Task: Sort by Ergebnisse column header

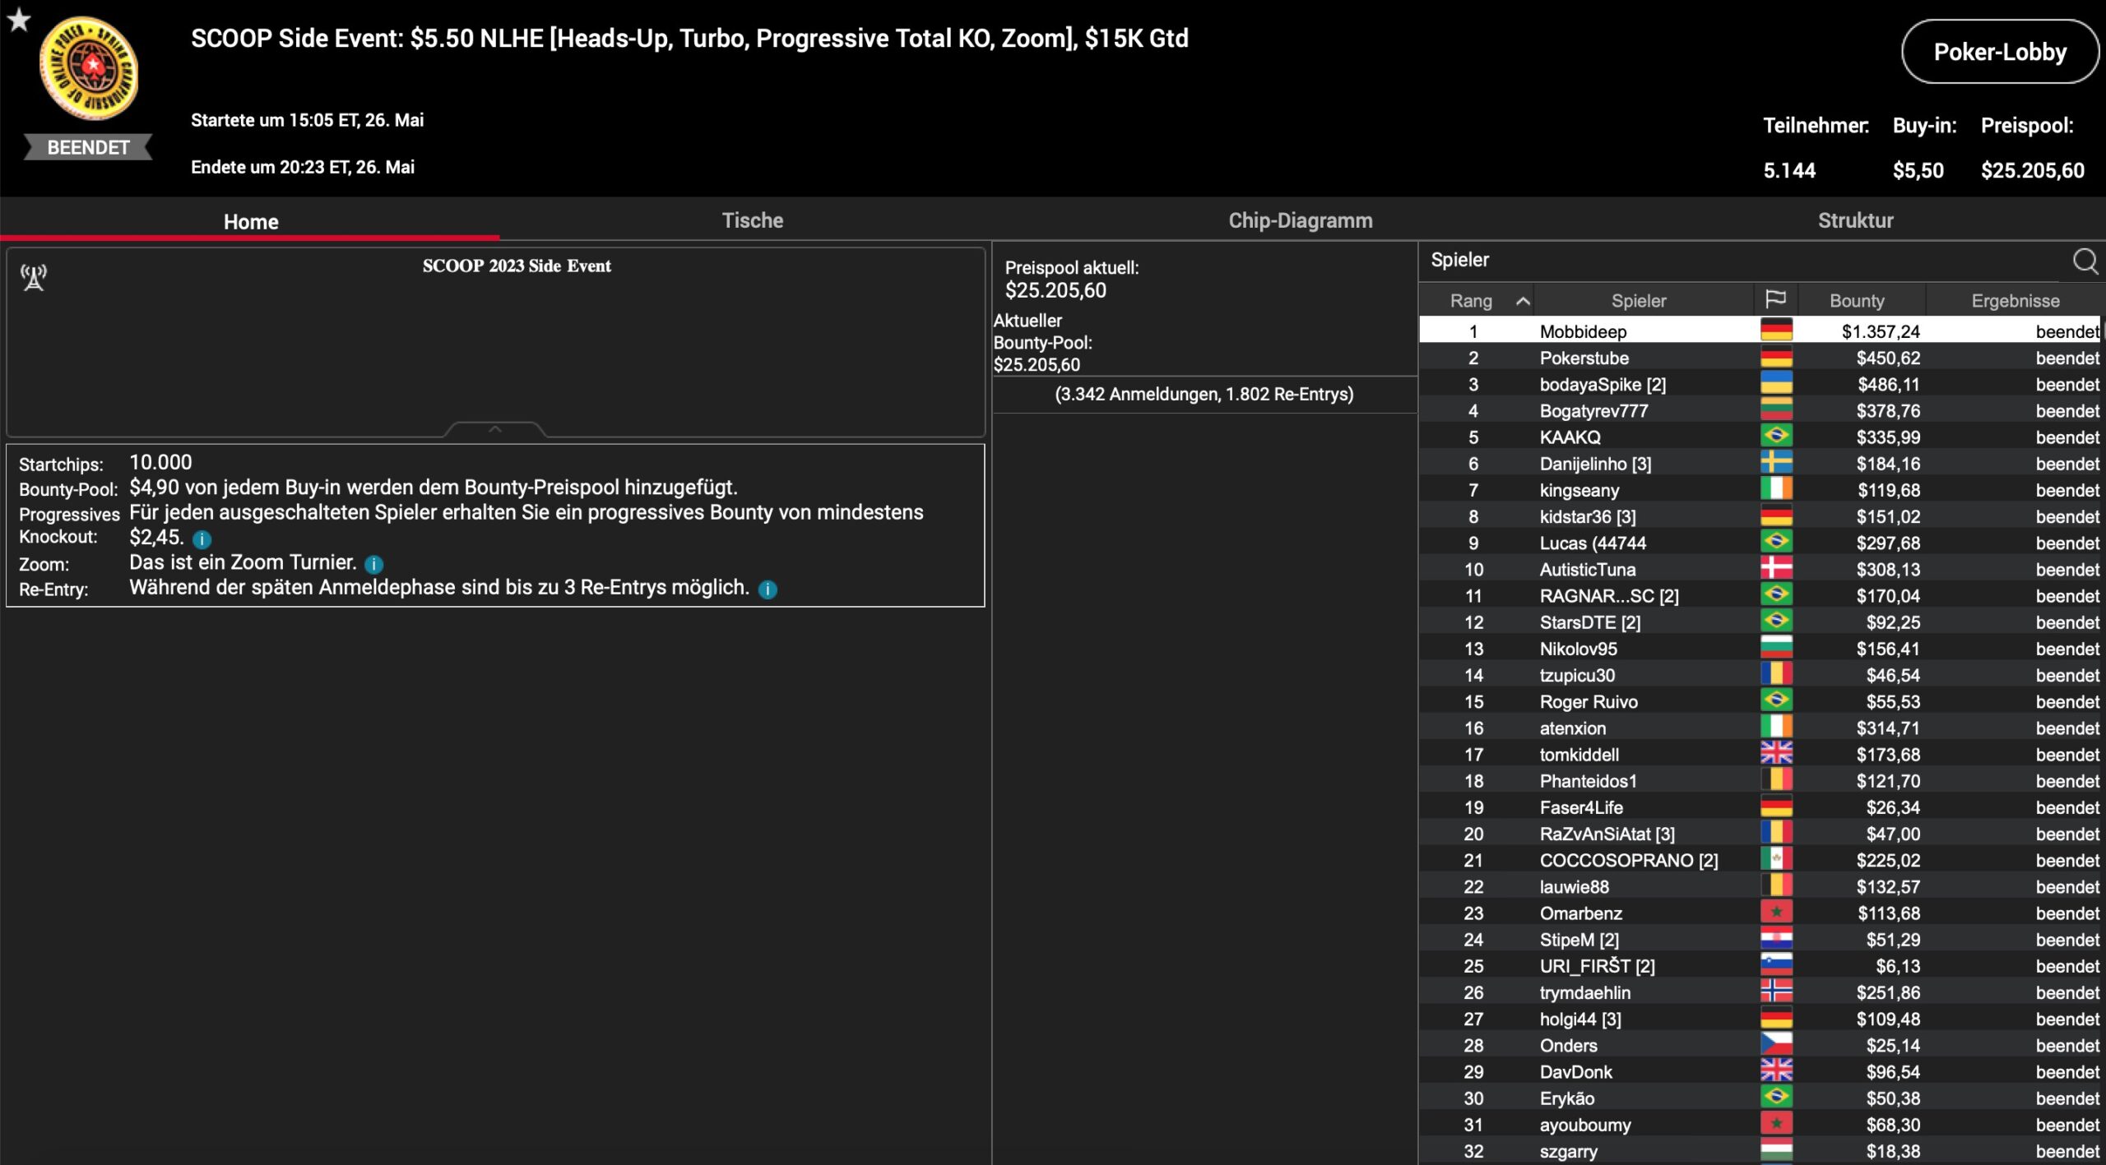Action: click(2015, 301)
